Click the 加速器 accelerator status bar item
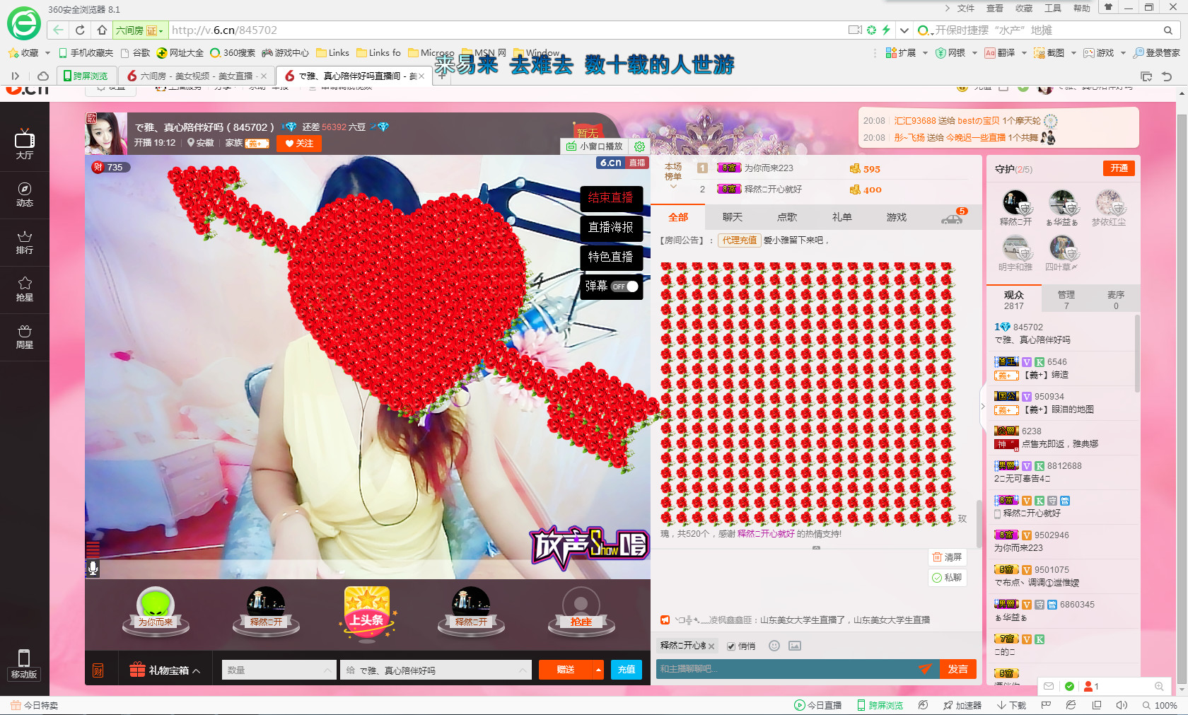 [962, 705]
